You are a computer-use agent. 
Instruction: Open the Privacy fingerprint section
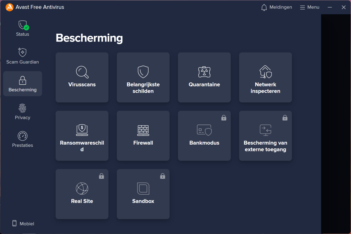(x=23, y=112)
